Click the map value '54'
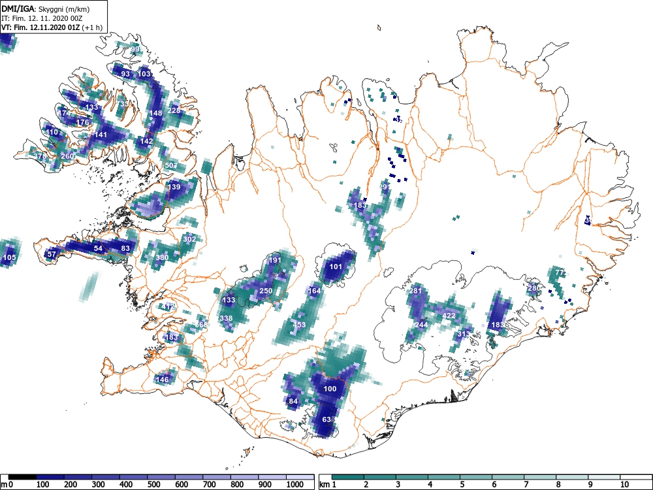Image resolution: width=653 pixels, height=490 pixels. pos(98,248)
